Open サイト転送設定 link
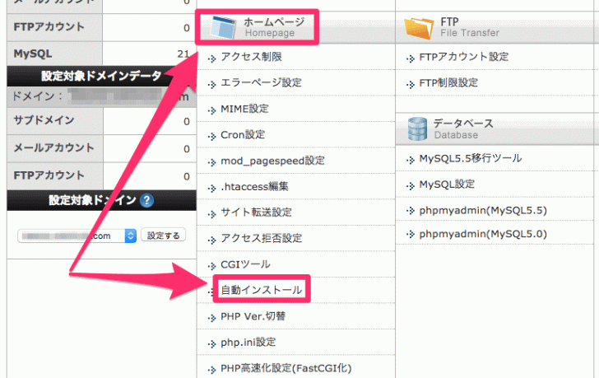Viewport: 599px width, 378px height. pos(256,212)
